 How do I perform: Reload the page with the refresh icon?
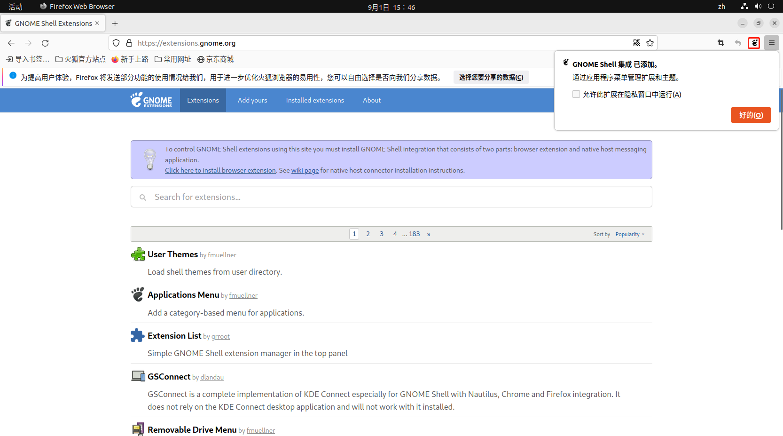pos(45,43)
